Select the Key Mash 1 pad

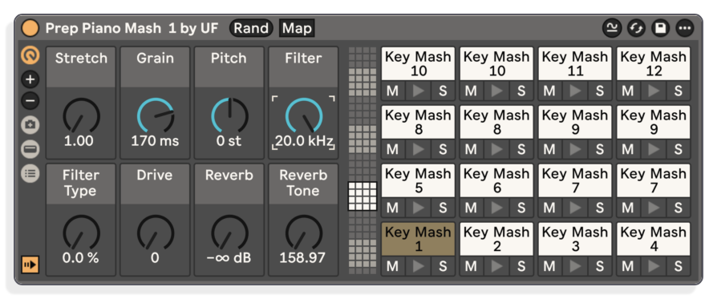418,239
